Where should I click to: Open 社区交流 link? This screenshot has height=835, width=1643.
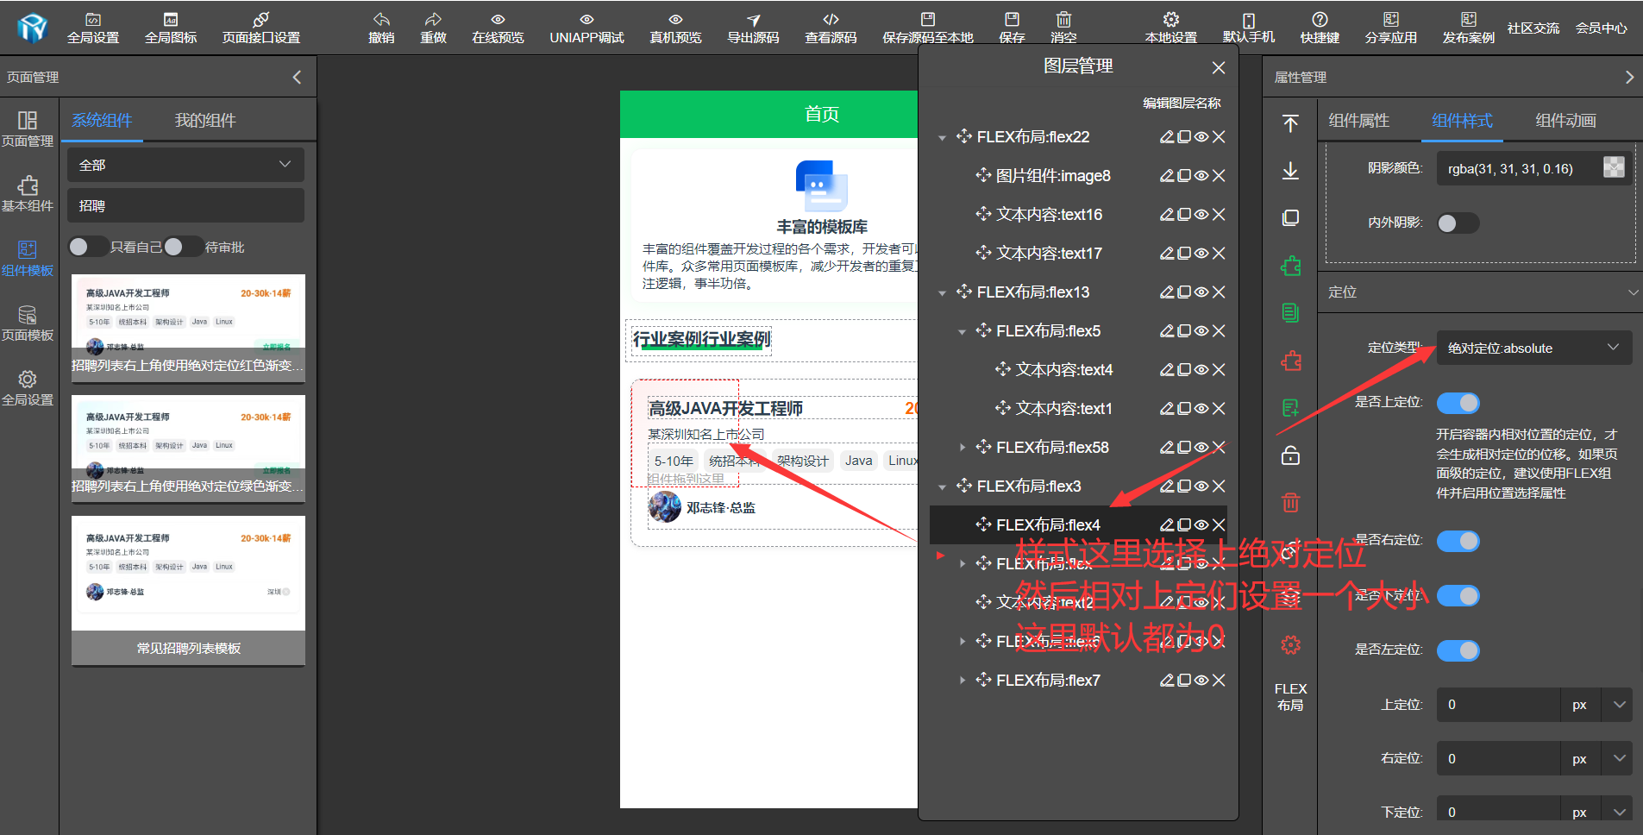pyautogui.click(x=1533, y=28)
